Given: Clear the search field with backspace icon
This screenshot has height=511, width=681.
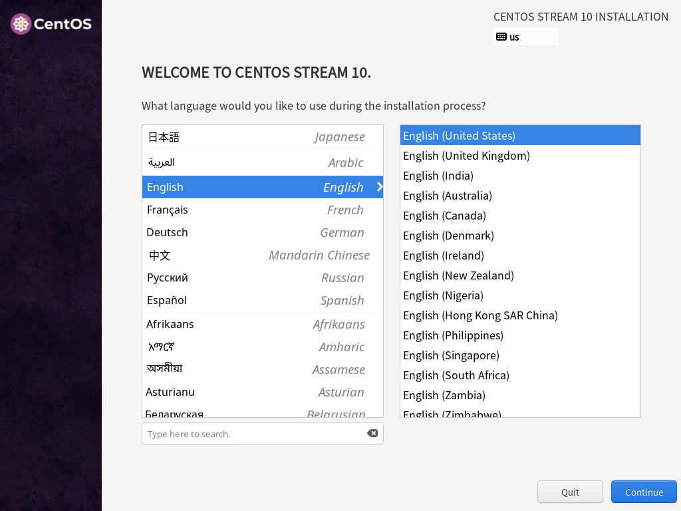Looking at the screenshot, I should pyautogui.click(x=372, y=433).
